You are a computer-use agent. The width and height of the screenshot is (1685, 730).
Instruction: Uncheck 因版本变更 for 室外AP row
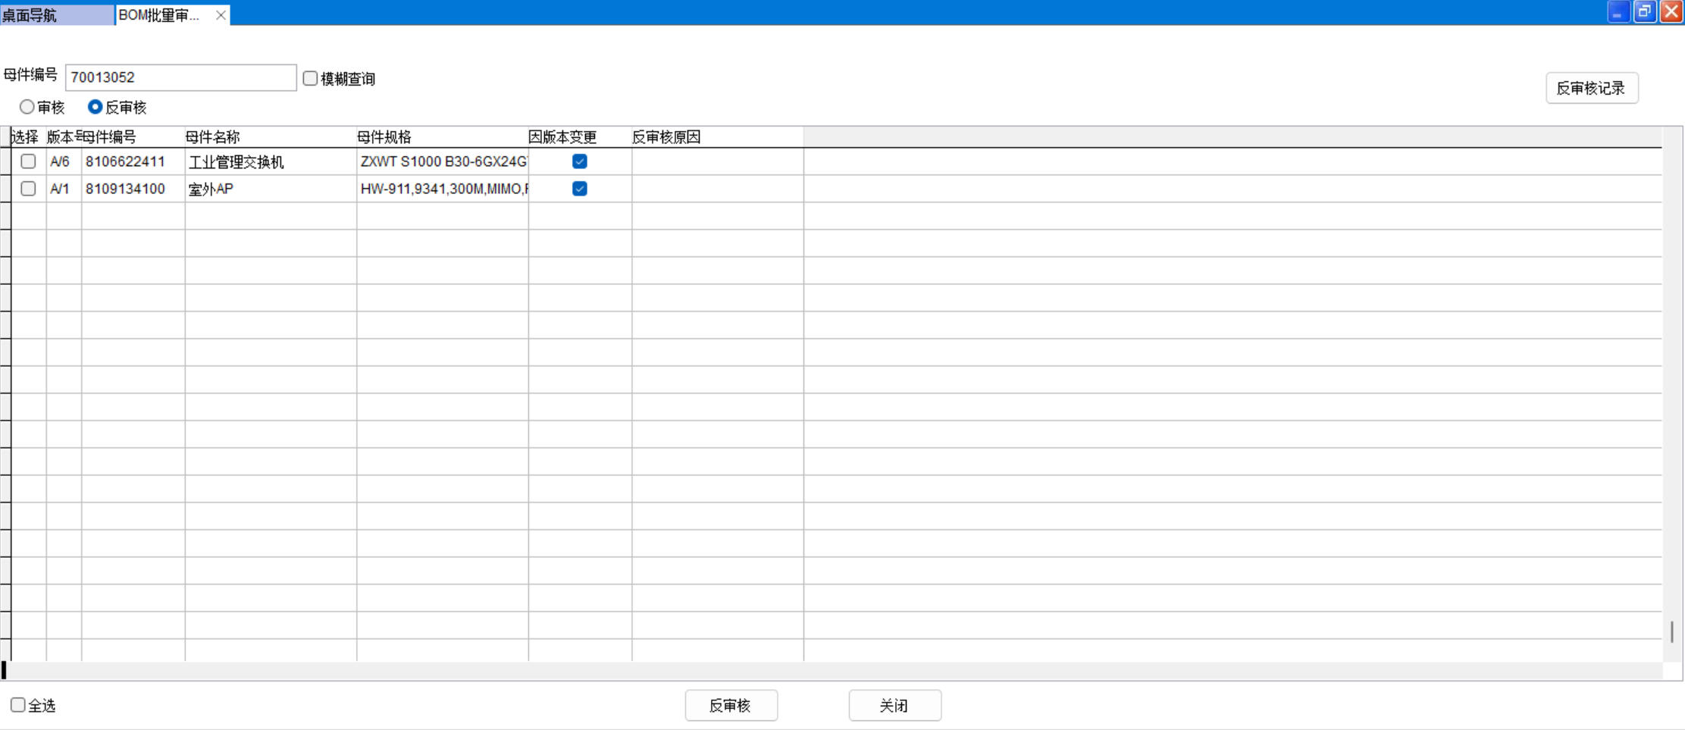tap(580, 189)
